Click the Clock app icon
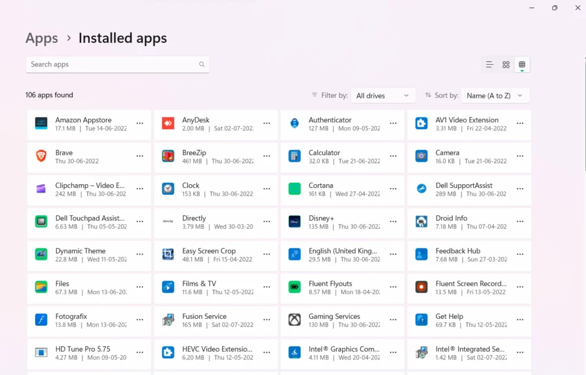The image size is (586, 375). point(168,189)
